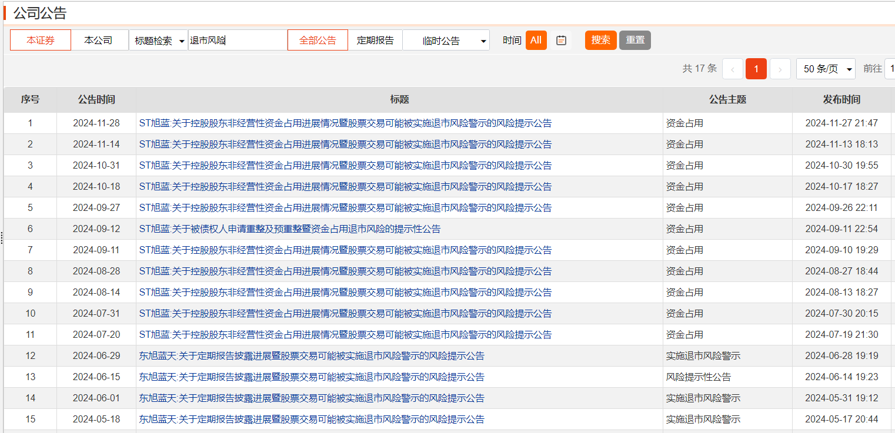The height and width of the screenshot is (433, 895).
Task: Open the 标题检索 search-type dropdown
Action: pos(158,40)
